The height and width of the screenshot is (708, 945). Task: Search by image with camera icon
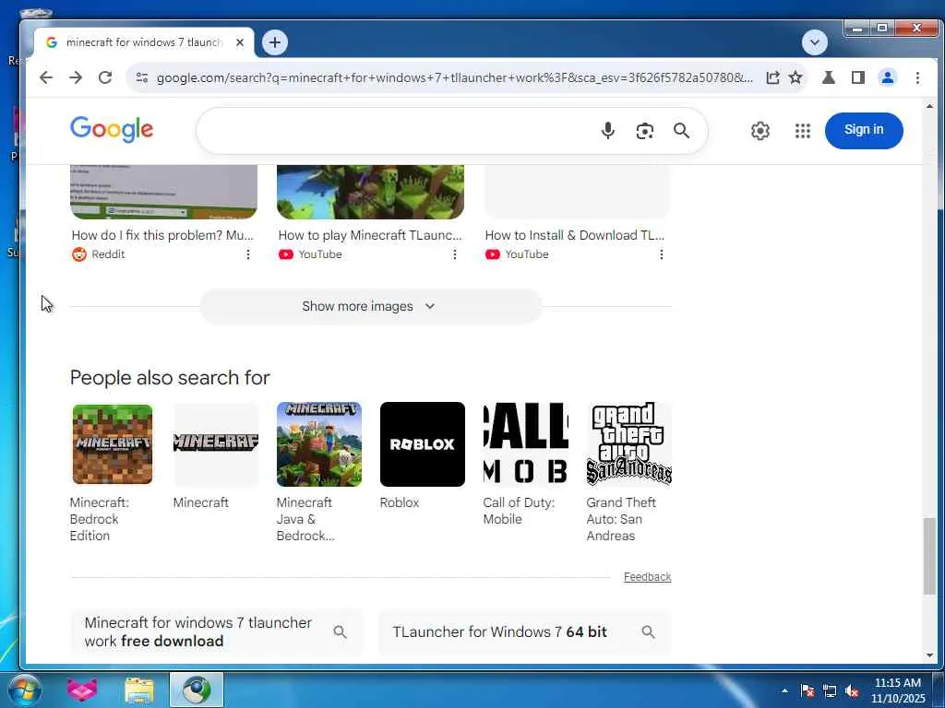click(645, 131)
